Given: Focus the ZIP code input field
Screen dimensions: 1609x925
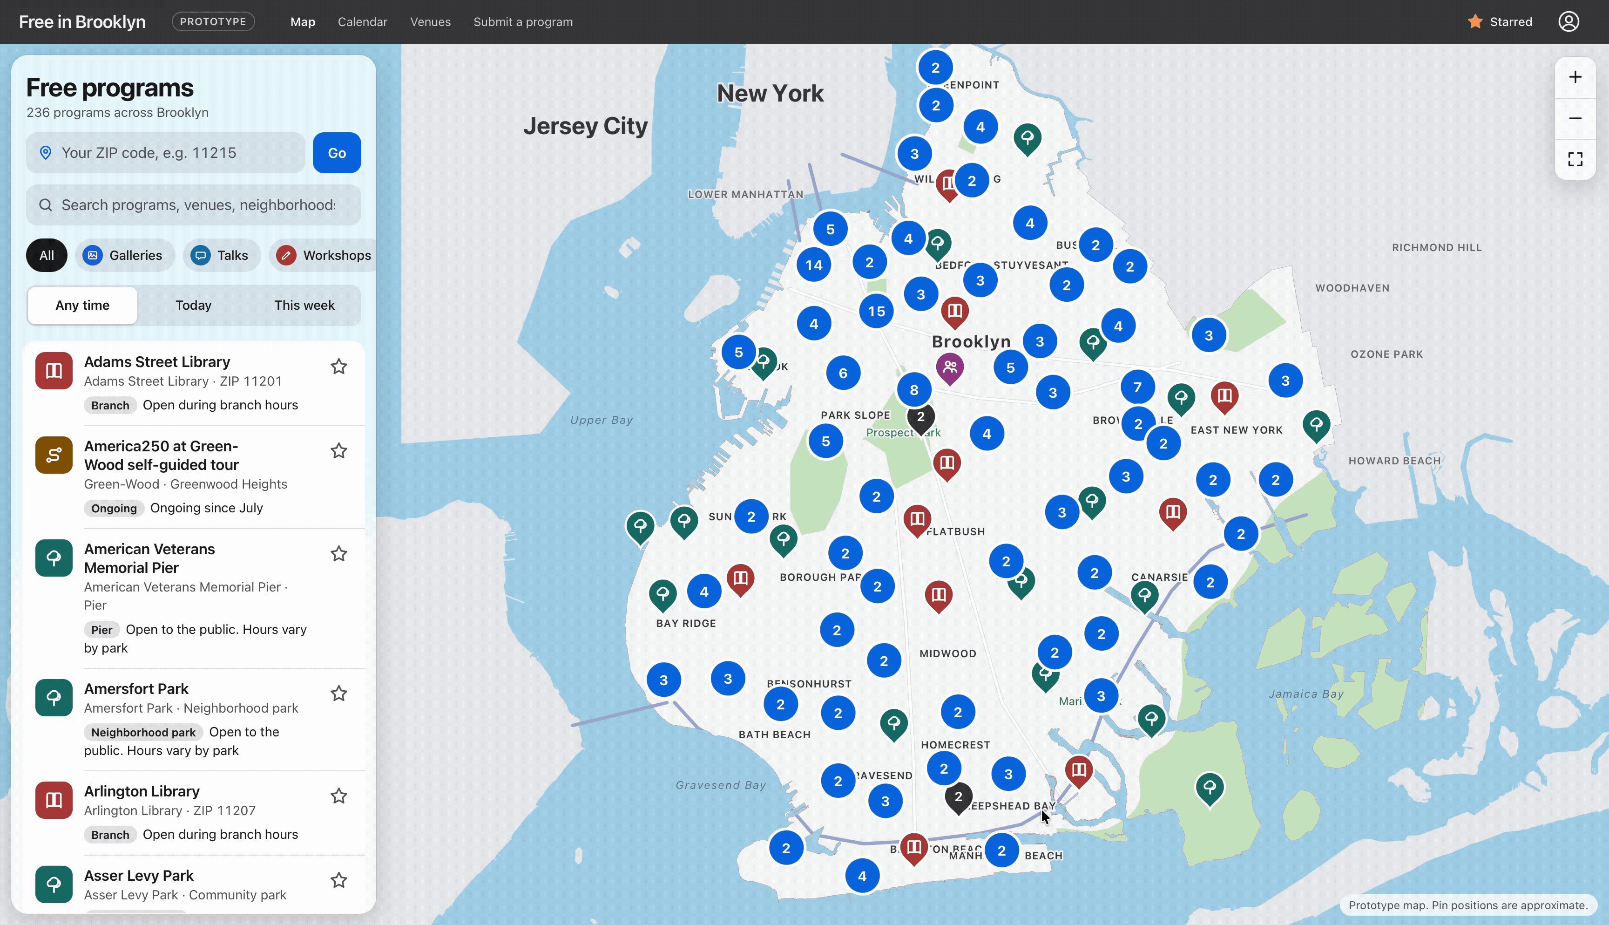Looking at the screenshot, I should tap(165, 153).
